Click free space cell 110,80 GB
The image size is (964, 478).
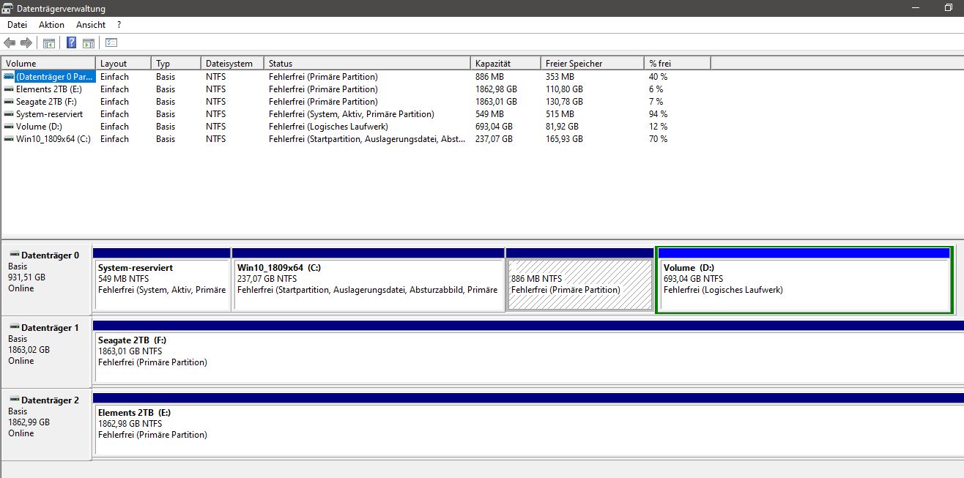[x=564, y=89]
